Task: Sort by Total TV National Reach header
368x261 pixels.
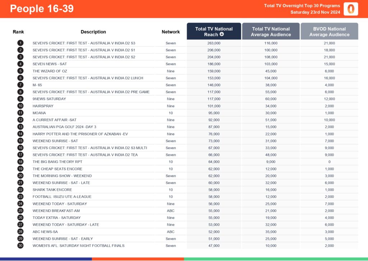Action: 214,31
